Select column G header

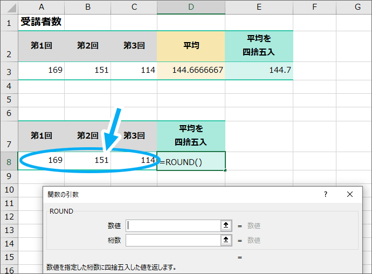tap(354, 7)
